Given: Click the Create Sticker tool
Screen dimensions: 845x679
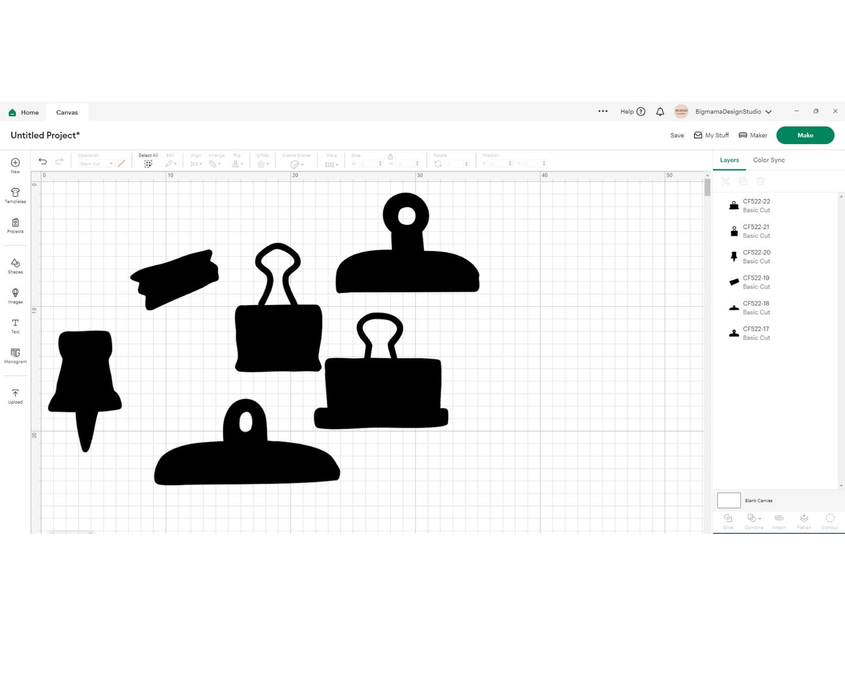Looking at the screenshot, I should coord(296,160).
